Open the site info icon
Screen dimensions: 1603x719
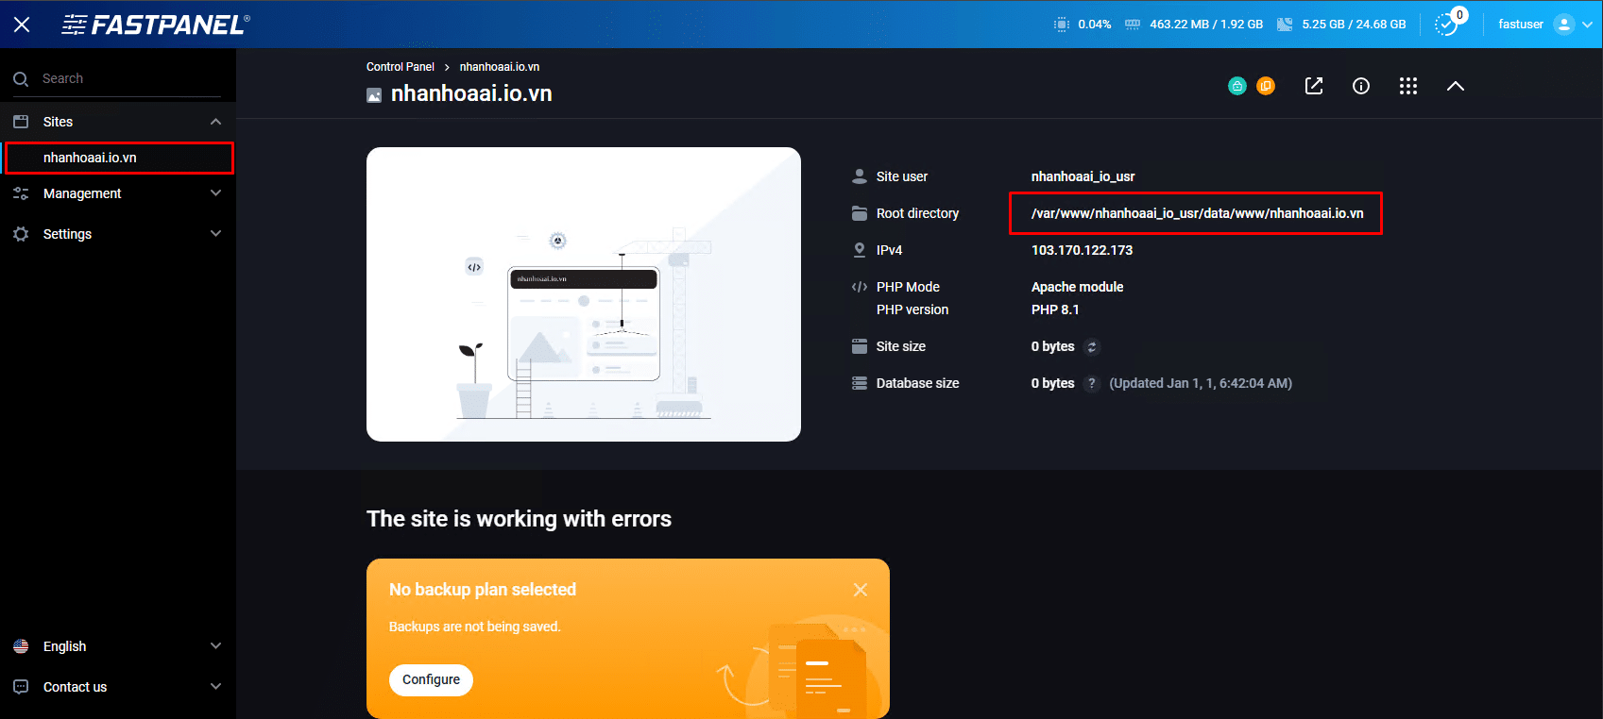click(x=1361, y=86)
